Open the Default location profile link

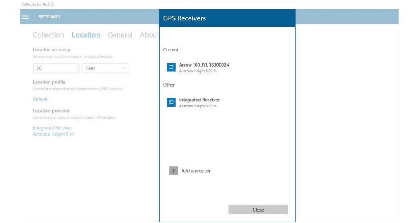coord(40,99)
